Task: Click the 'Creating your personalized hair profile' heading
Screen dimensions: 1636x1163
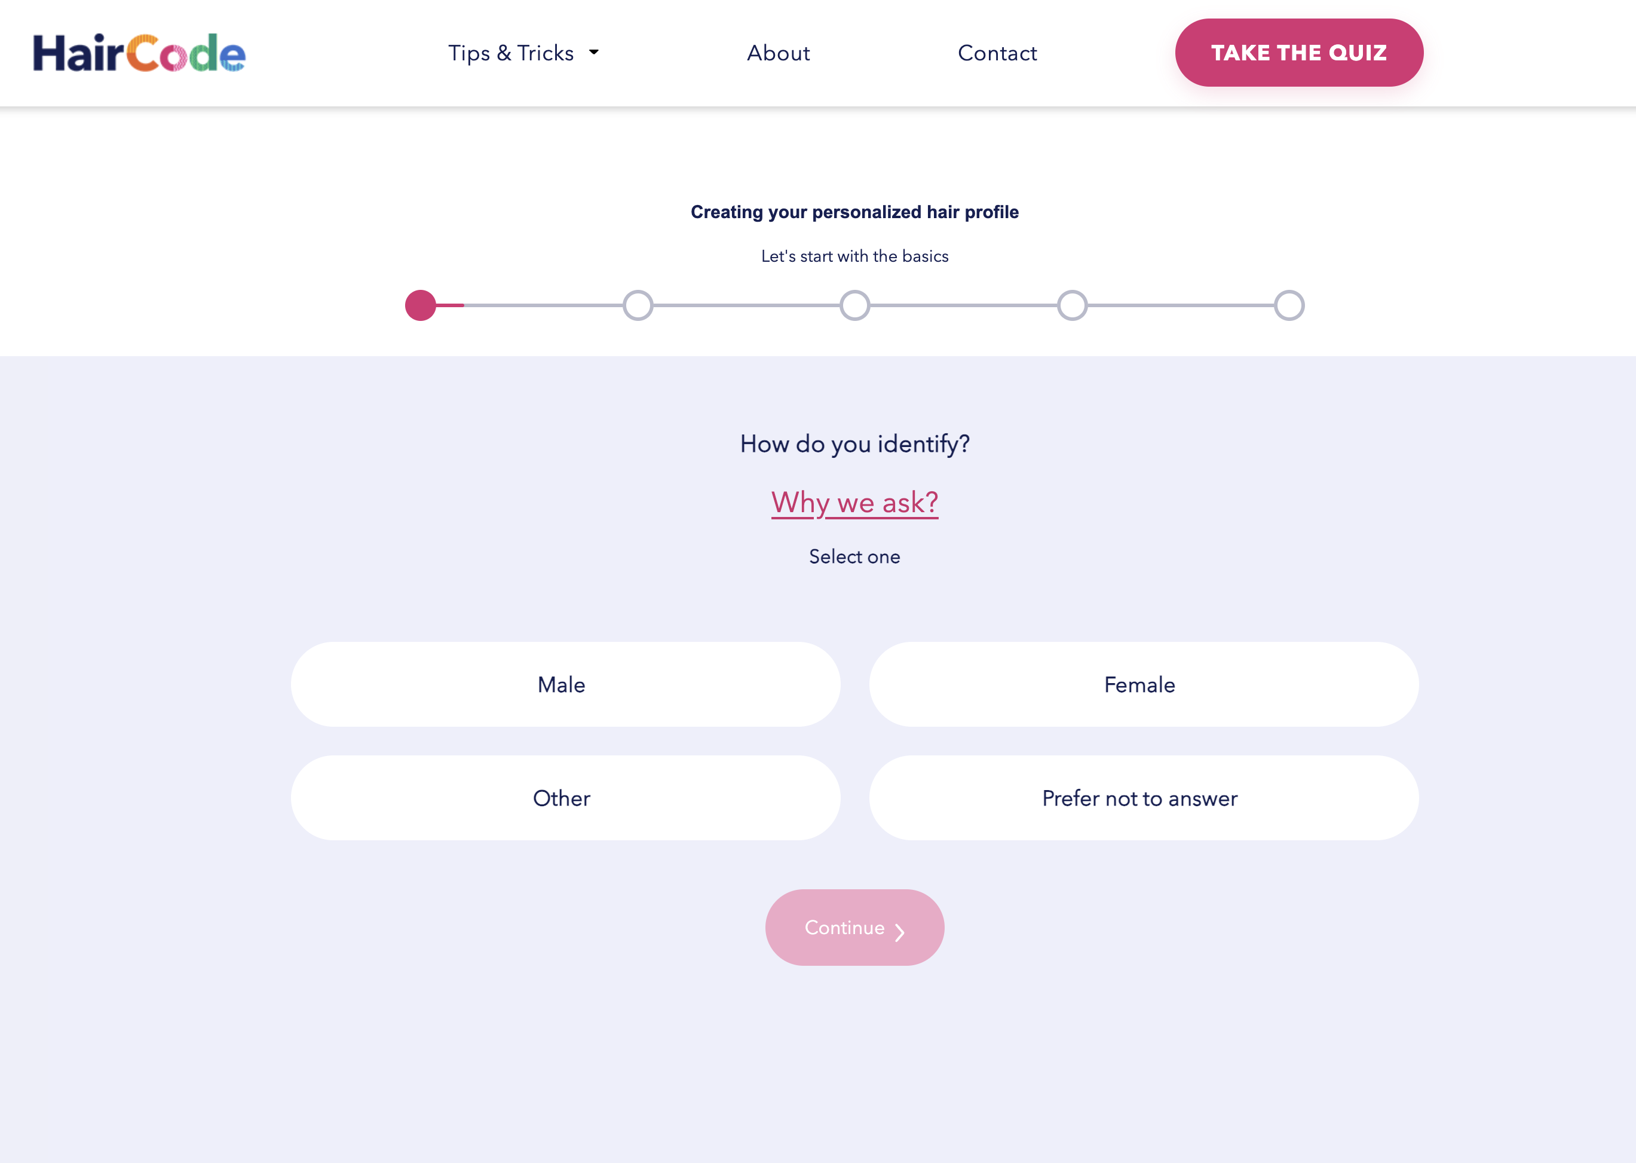Action: pyautogui.click(x=854, y=212)
